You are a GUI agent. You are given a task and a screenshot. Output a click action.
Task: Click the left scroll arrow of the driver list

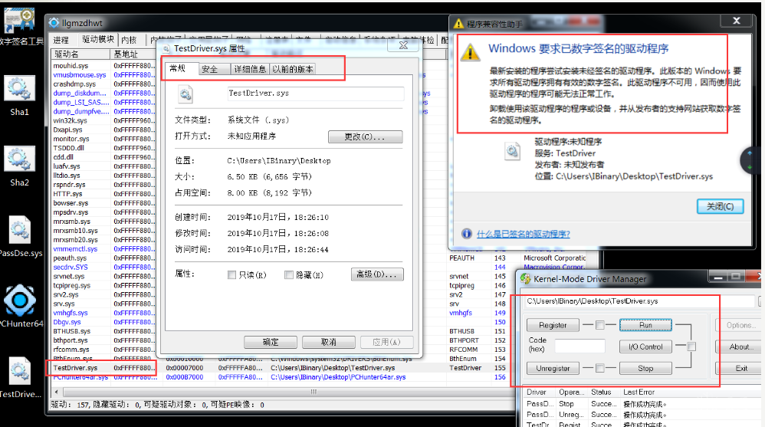(x=57, y=392)
